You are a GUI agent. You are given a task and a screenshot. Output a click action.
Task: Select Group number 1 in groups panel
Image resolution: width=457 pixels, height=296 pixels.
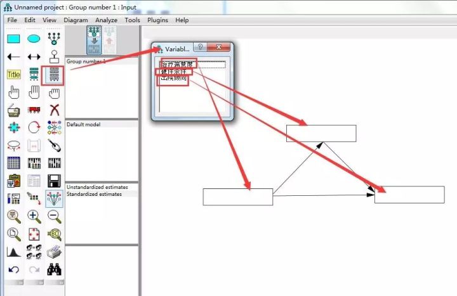tap(102, 61)
